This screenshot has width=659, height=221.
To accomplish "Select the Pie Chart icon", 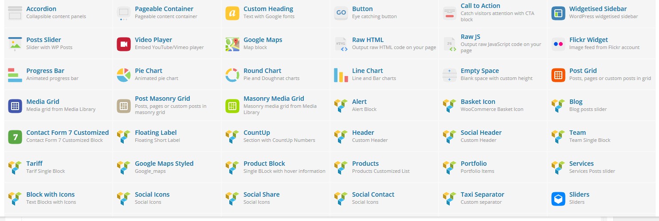I will tap(124, 75).
